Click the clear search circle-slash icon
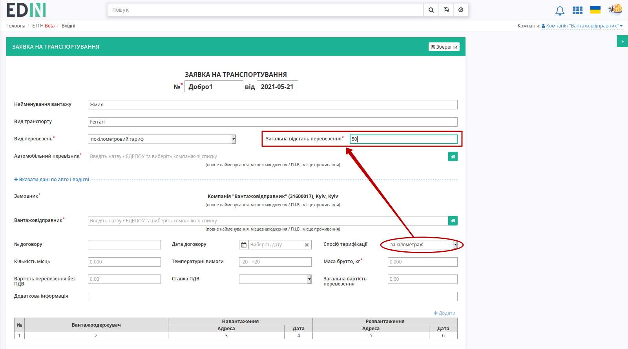Viewport: 628px width, 349px height. pos(461,10)
